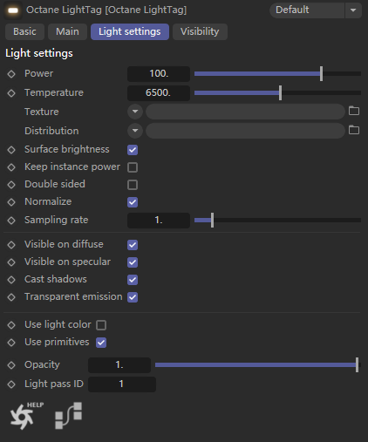Image resolution: width=368 pixels, height=442 pixels.
Task: Click the Opacity value field
Action: (119, 365)
